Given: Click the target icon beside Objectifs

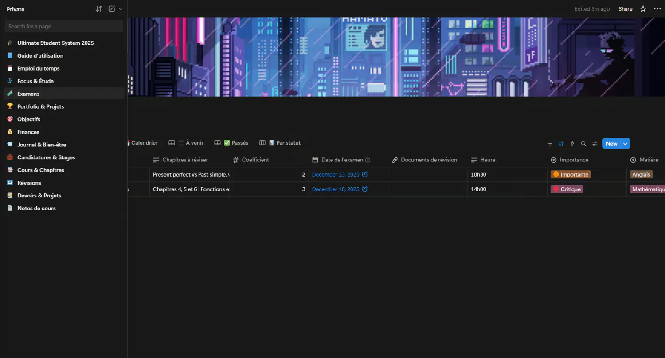Looking at the screenshot, I should pos(10,119).
